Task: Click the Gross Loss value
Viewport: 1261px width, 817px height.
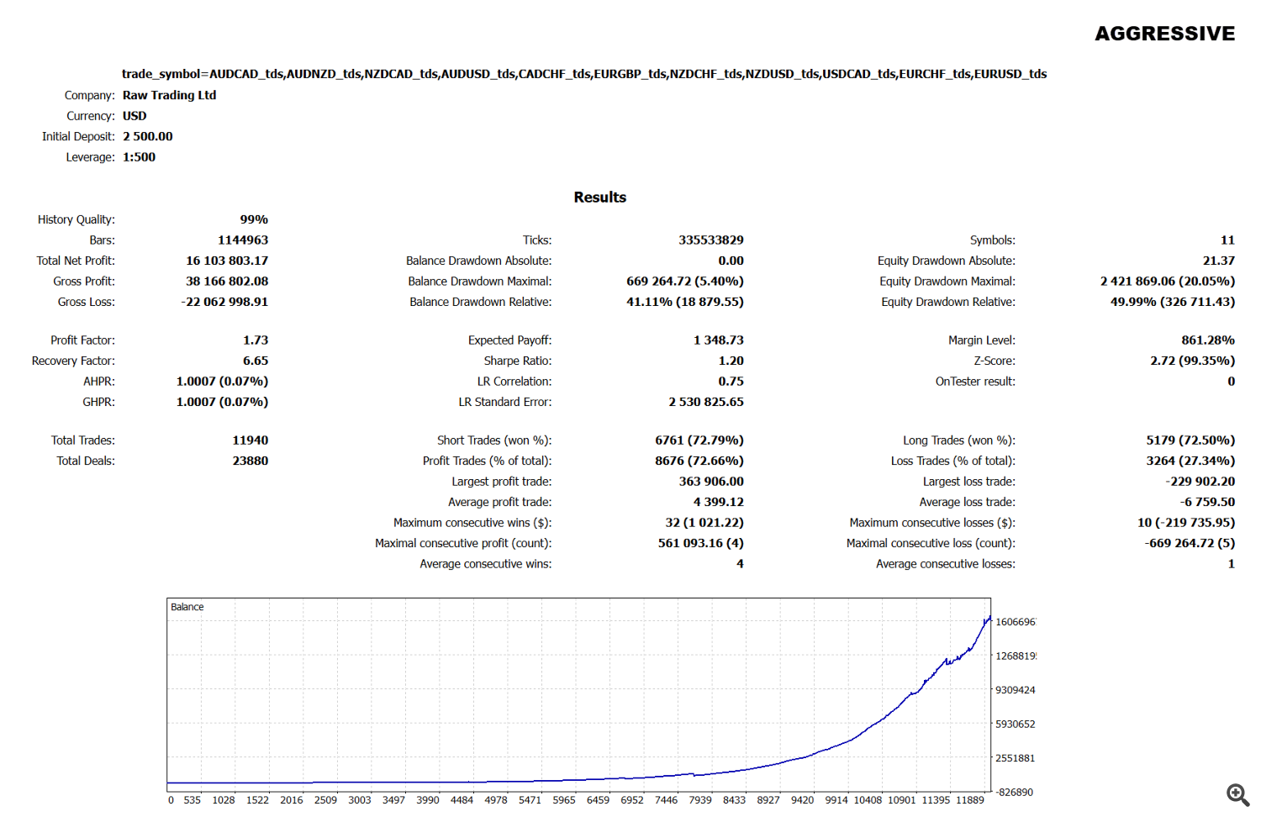Action: click(x=224, y=302)
